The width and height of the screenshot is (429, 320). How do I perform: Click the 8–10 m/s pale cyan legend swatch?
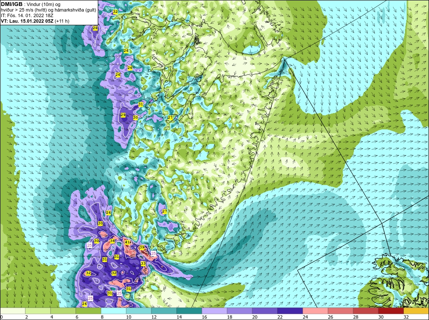click(x=114, y=311)
